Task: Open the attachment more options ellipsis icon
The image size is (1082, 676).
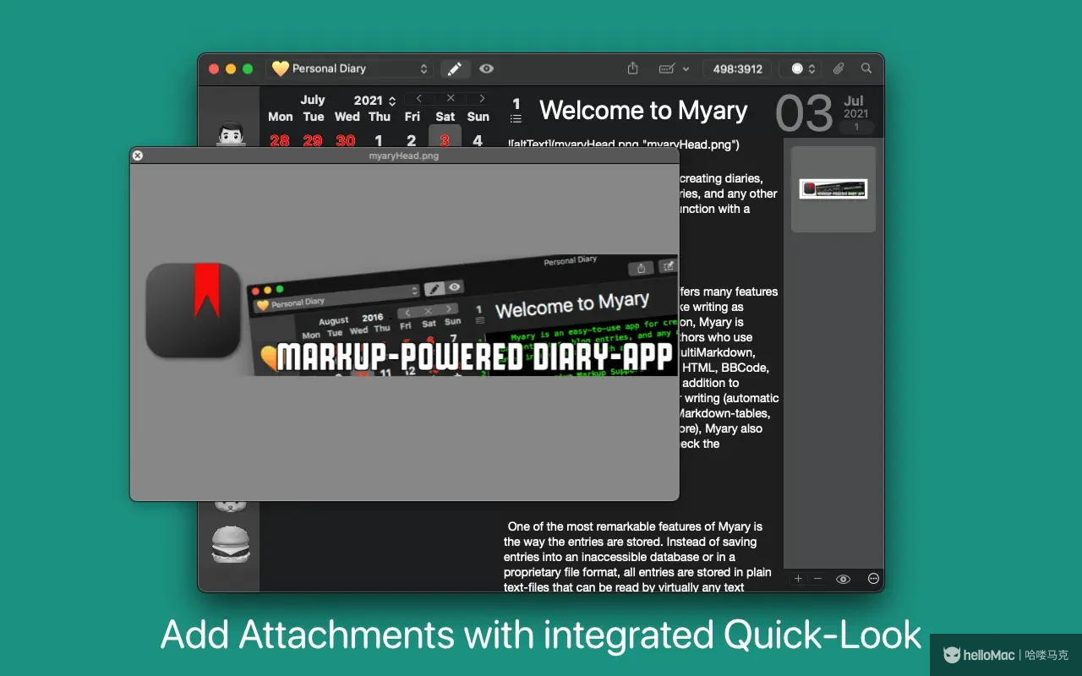Action: (x=874, y=579)
